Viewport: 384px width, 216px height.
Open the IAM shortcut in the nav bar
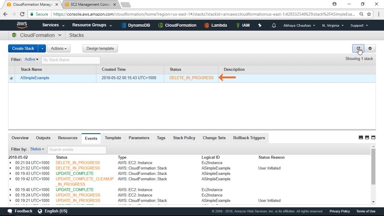pos(243,25)
